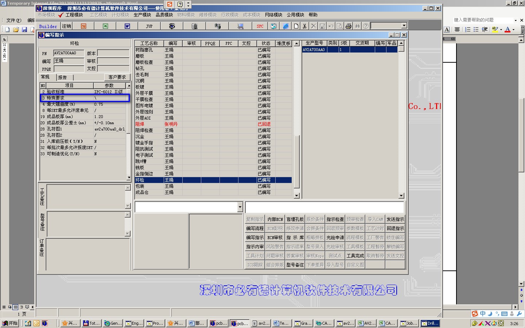Viewport: 525px width, 328px height.
Task: Click the save icon in the Word window
Action: (x=24, y=30)
